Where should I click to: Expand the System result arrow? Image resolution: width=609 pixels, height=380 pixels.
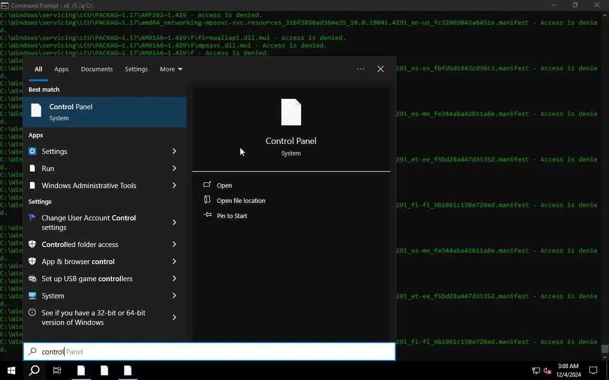[174, 295]
